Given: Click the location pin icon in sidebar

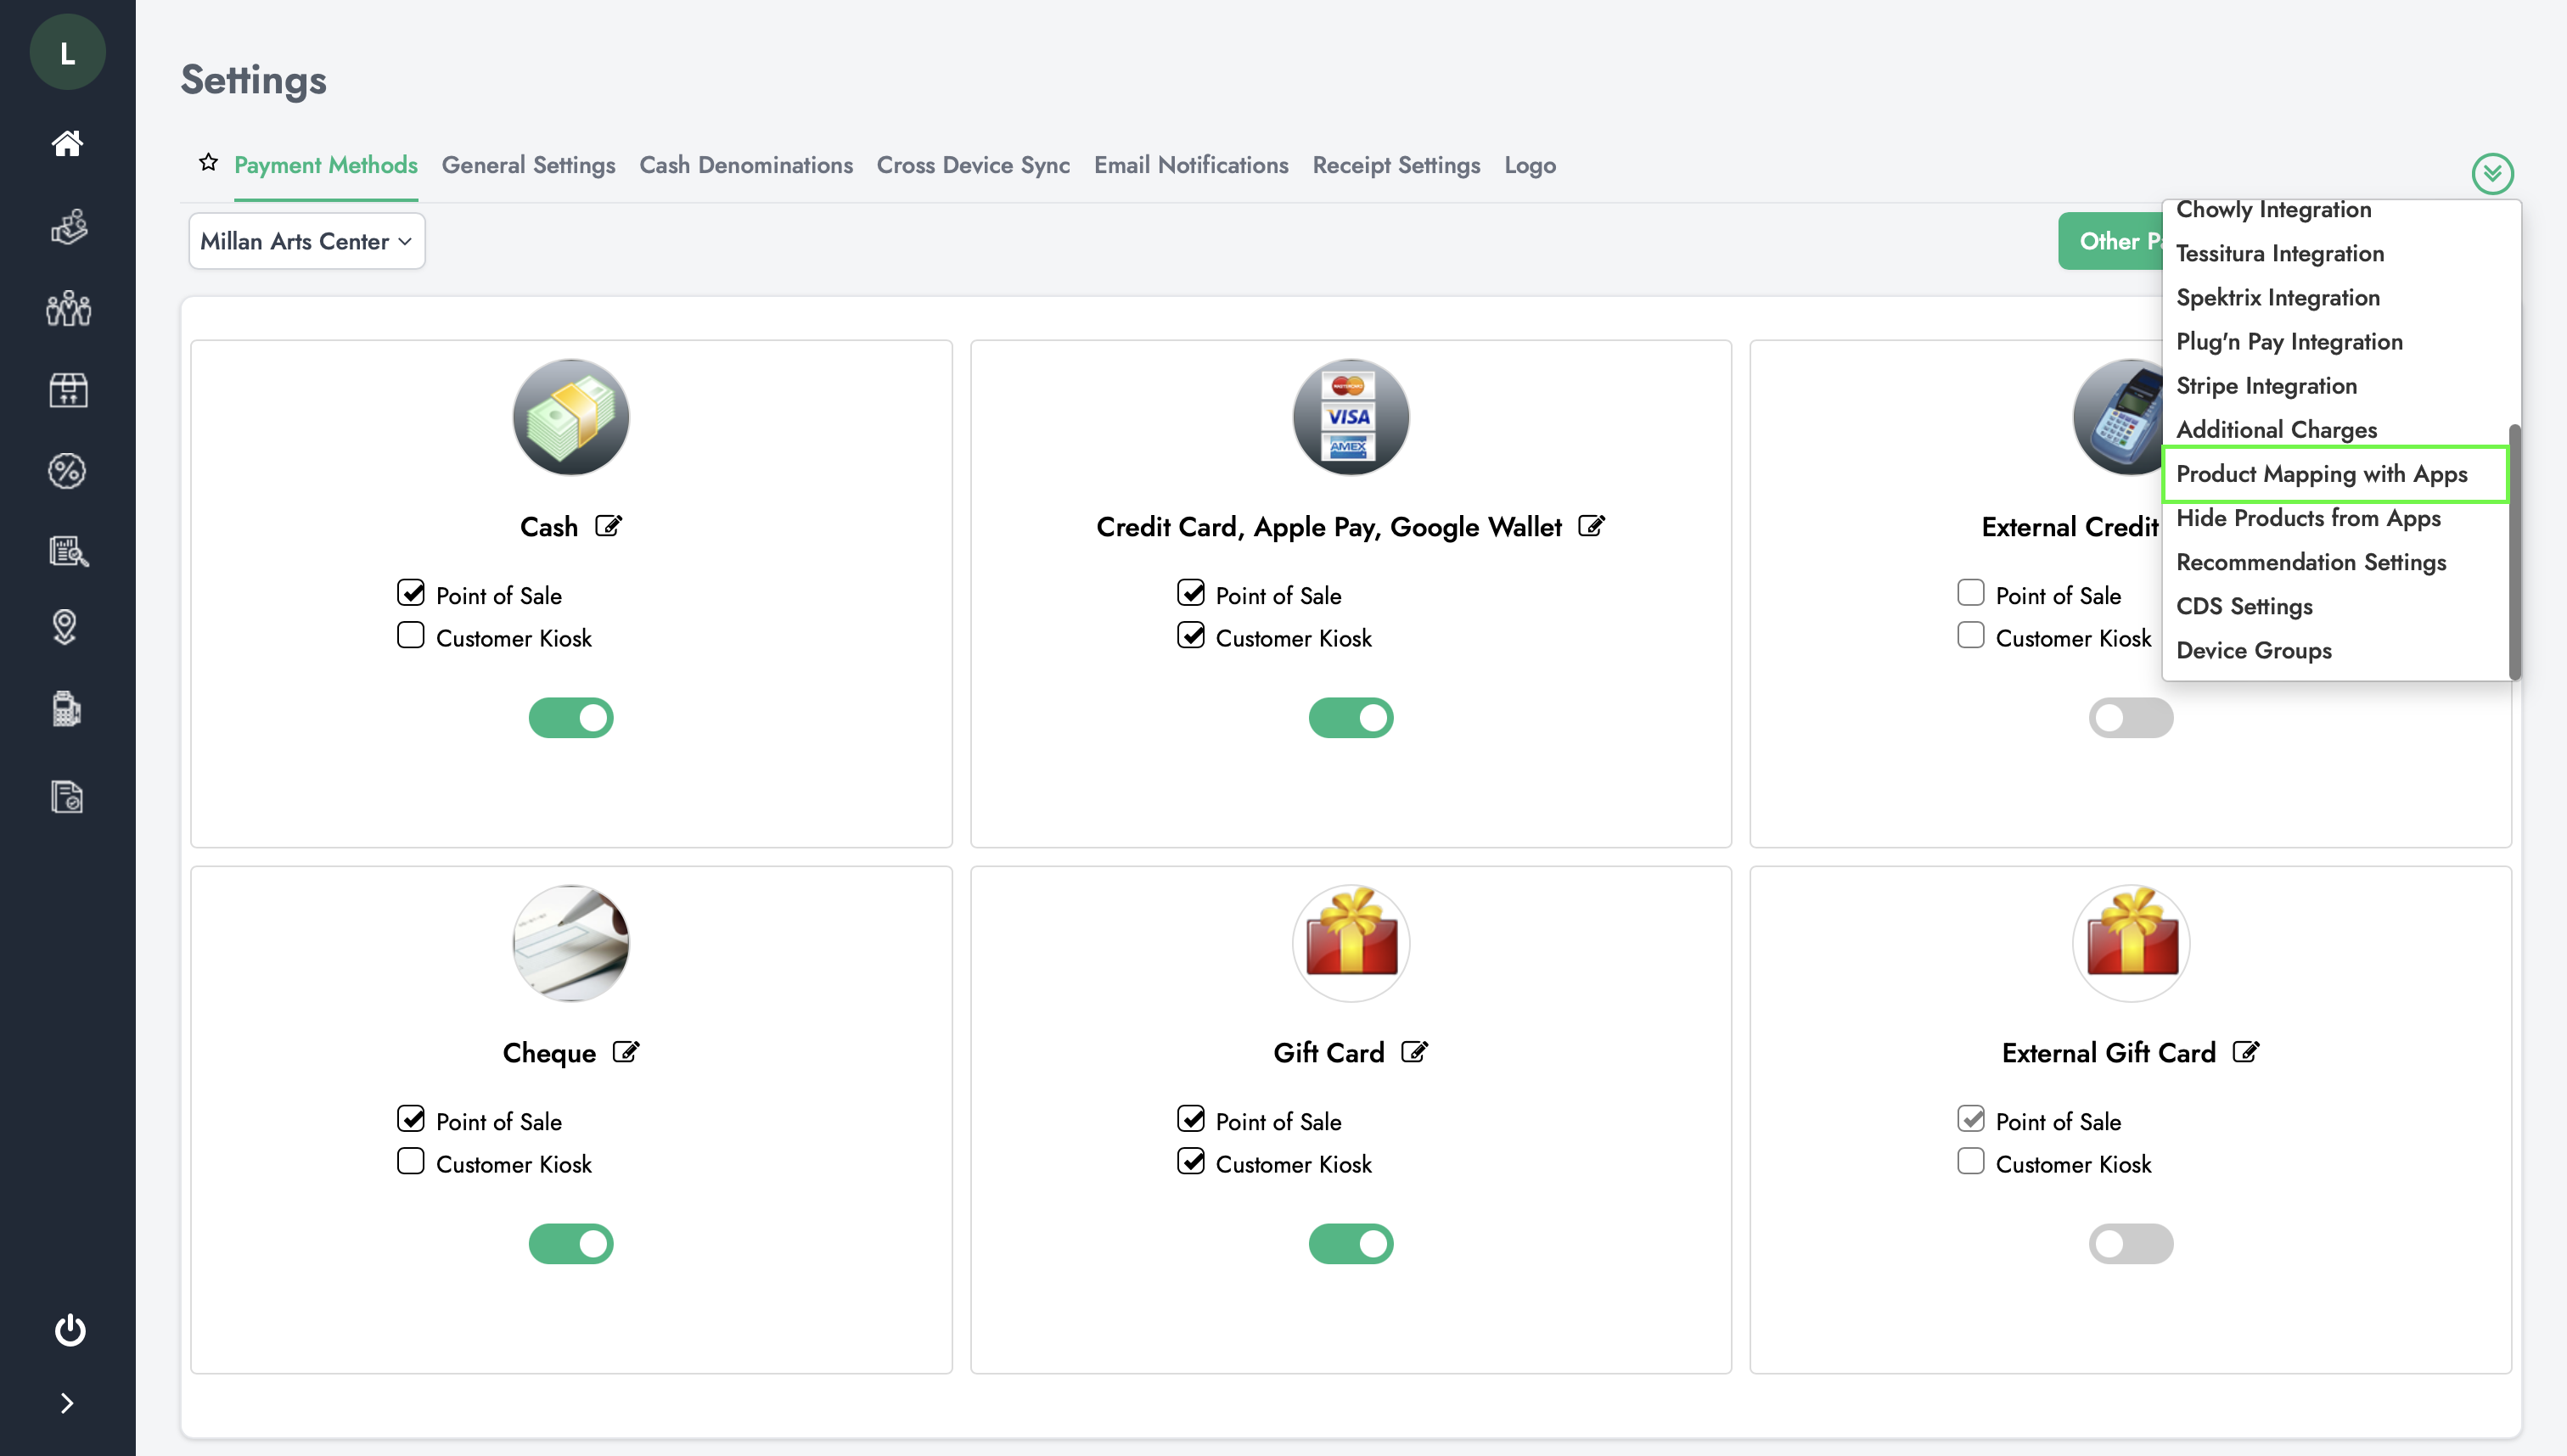Looking at the screenshot, I should pyautogui.click(x=65, y=627).
